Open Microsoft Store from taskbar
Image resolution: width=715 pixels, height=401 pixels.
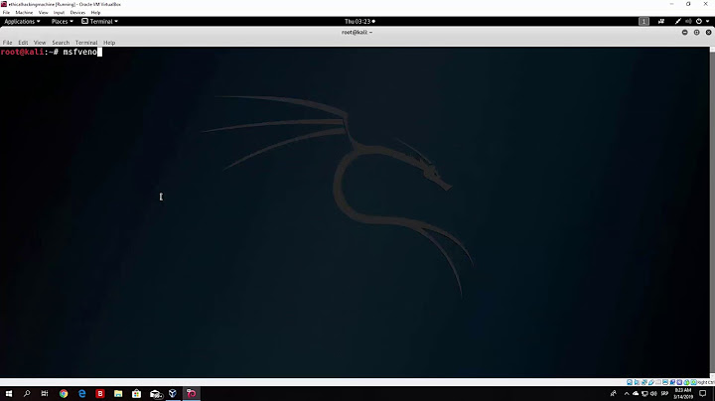(x=136, y=393)
